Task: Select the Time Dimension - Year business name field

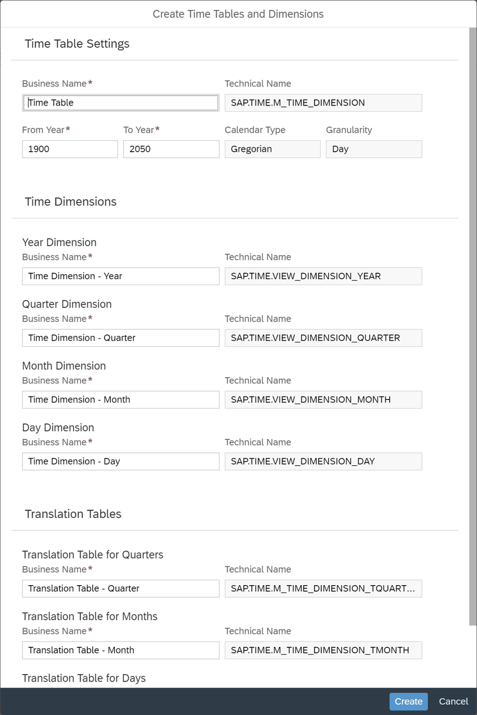Action: (120, 276)
